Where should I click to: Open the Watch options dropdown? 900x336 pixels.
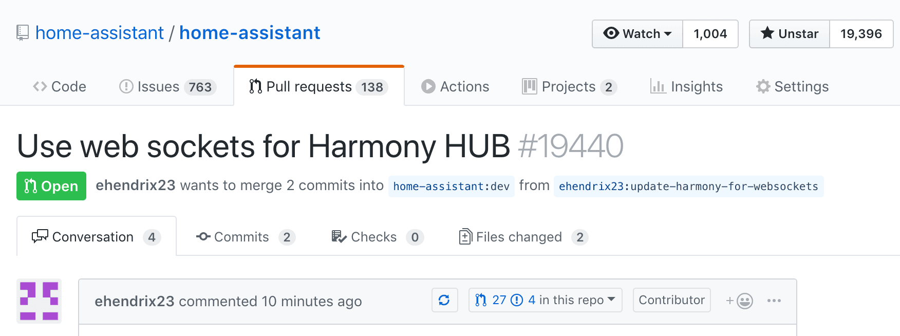[668, 34]
